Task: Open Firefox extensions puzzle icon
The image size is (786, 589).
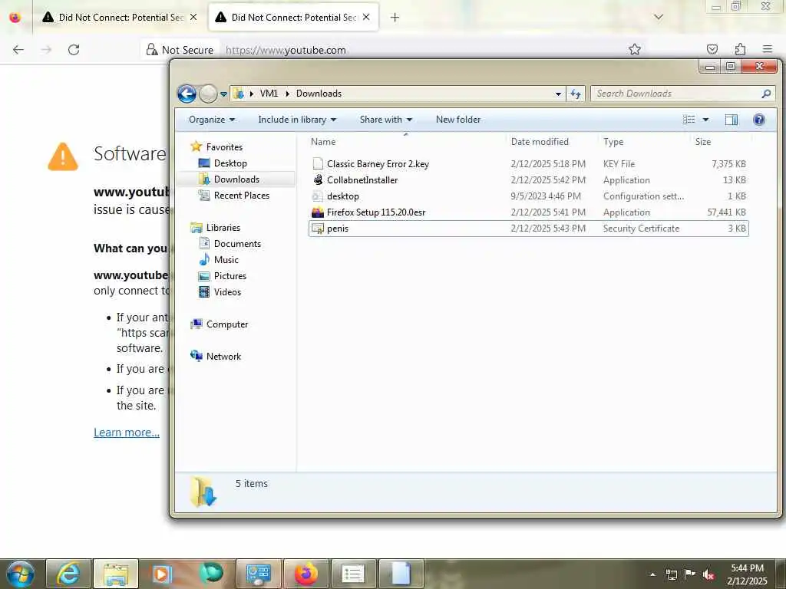Action: 740,49
